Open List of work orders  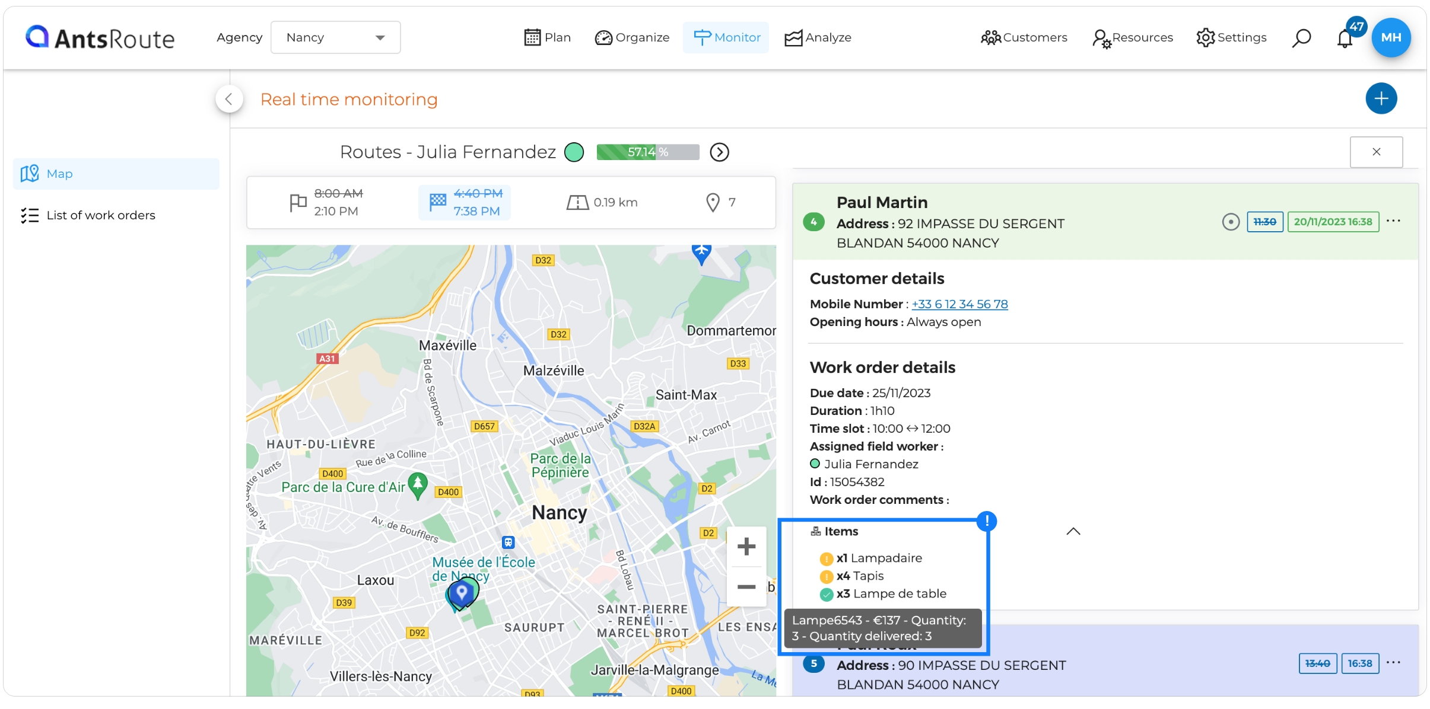[x=88, y=215]
